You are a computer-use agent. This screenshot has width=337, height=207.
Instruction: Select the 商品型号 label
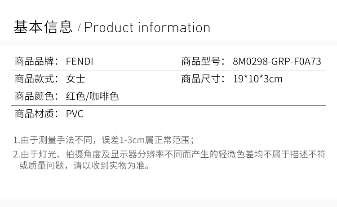203,61
